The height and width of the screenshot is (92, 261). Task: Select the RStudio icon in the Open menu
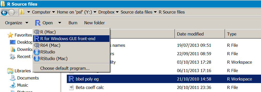(37, 52)
